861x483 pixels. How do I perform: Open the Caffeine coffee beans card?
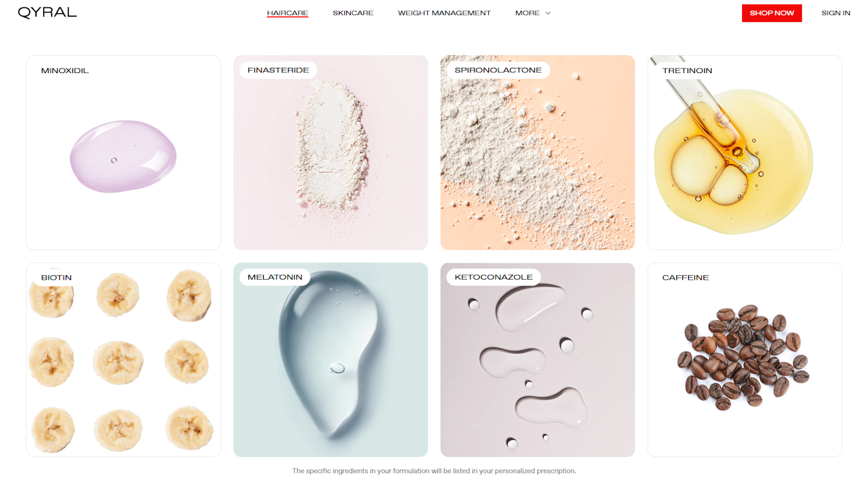(745, 359)
